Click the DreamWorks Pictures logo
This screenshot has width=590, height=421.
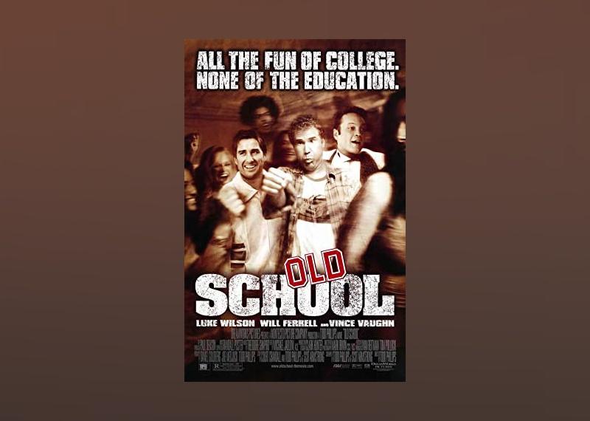383,366
